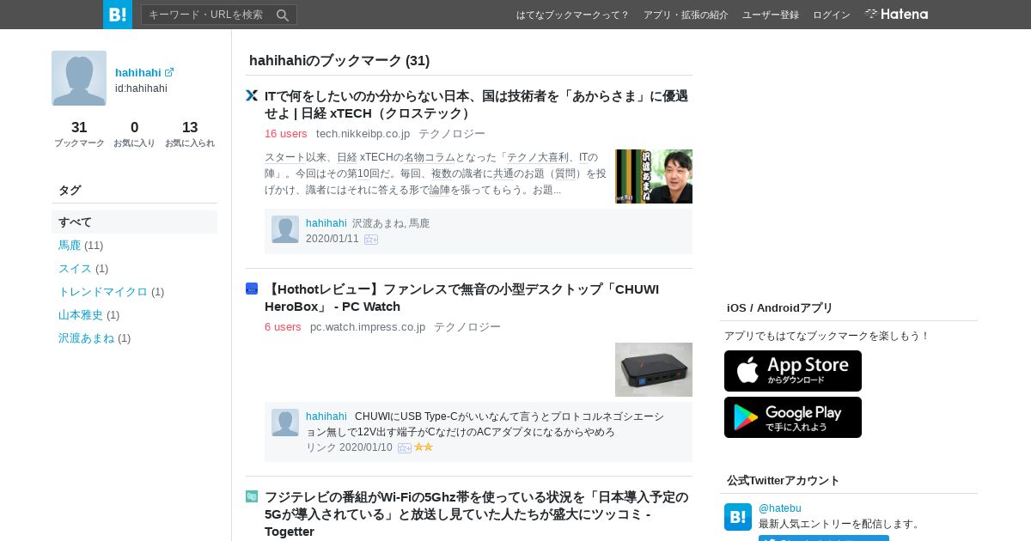The image size is (1031, 541).
Task: Filter by the スイス tag
Action: [75, 268]
